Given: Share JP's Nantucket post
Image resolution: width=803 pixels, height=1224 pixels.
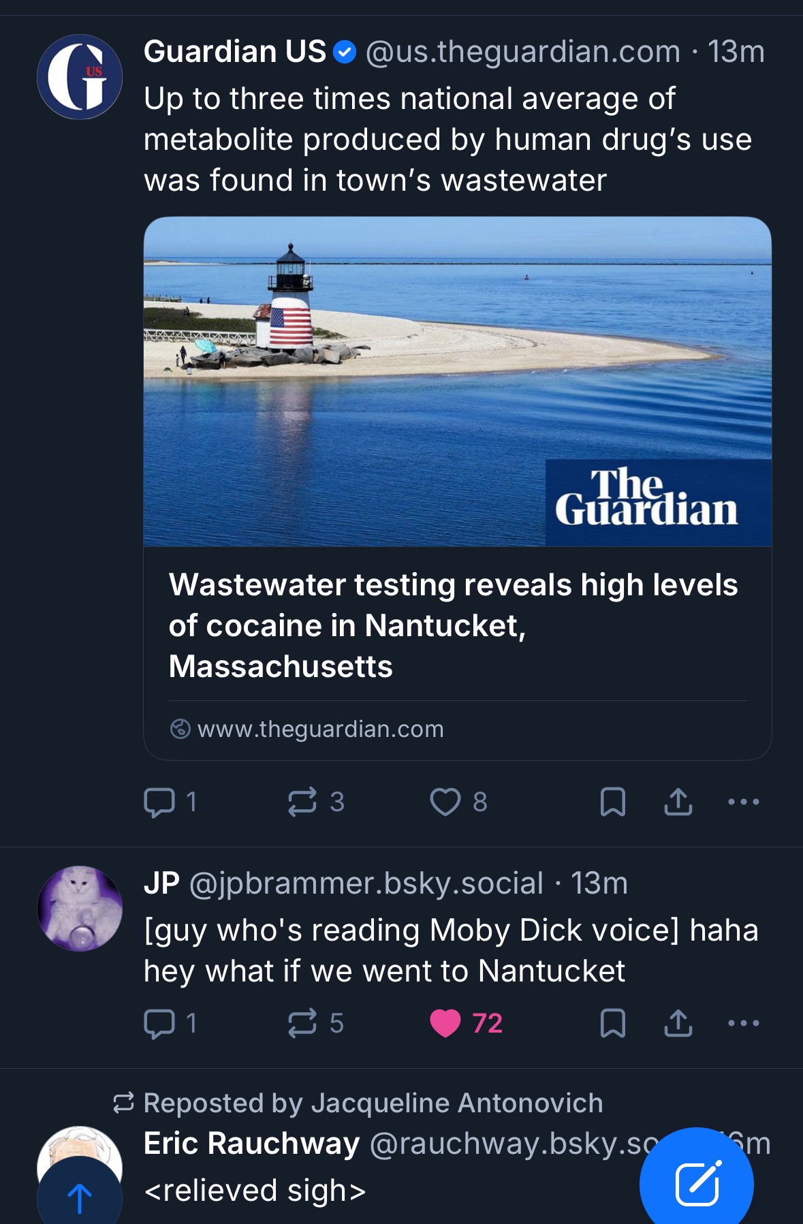Looking at the screenshot, I should (678, 1023).
